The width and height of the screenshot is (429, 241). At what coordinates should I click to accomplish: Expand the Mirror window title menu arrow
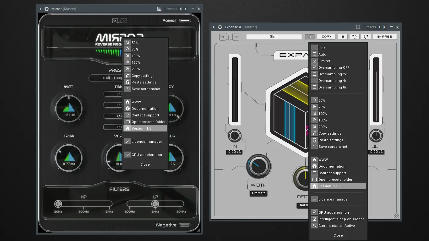pos(41,9)
